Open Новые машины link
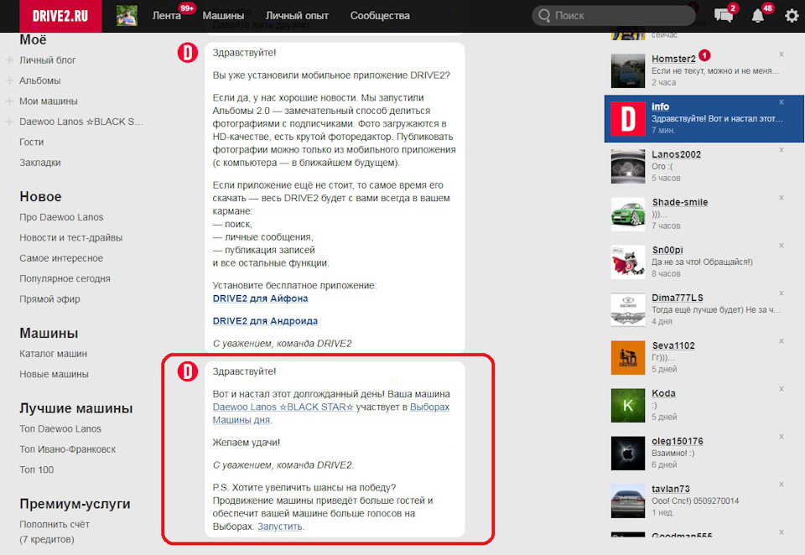805x555 pixels. pyautogui.click(x=54, y=374)
